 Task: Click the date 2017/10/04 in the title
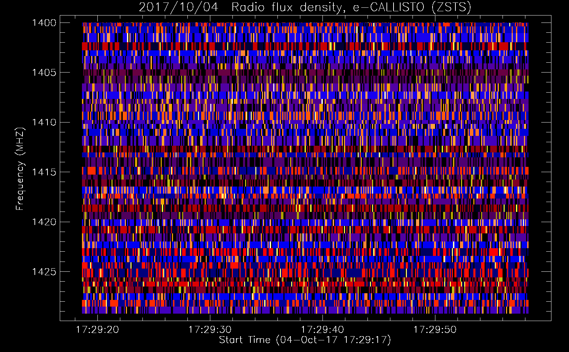pos(179,7)
